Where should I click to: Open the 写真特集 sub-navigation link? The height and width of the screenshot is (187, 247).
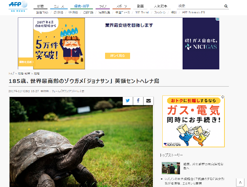(x=104, y=12)
